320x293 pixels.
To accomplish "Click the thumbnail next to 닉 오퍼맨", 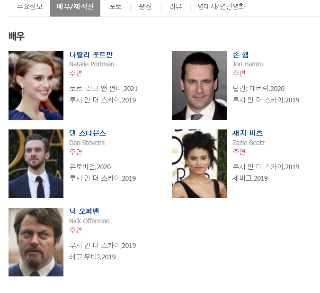I will coord(36,242).
